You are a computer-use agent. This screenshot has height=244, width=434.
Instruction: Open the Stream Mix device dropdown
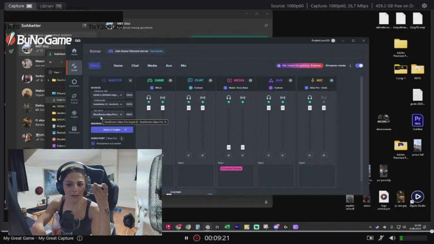point(108,104)
